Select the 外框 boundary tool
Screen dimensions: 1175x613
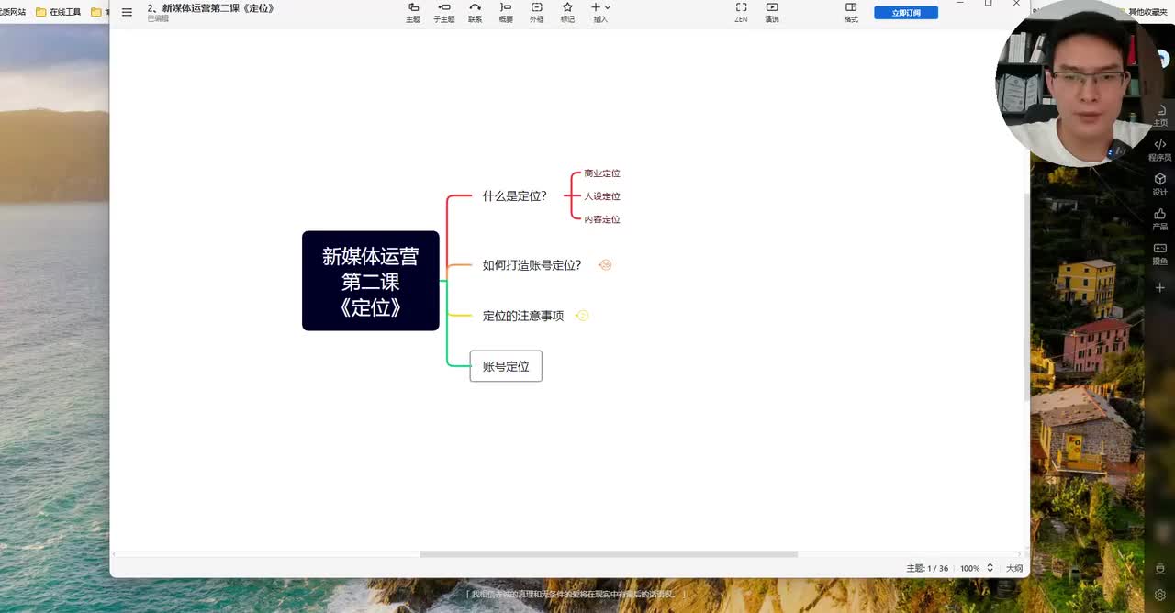537,12
